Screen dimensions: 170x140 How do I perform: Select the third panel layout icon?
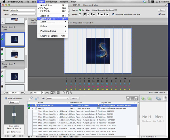pos(136,99)
